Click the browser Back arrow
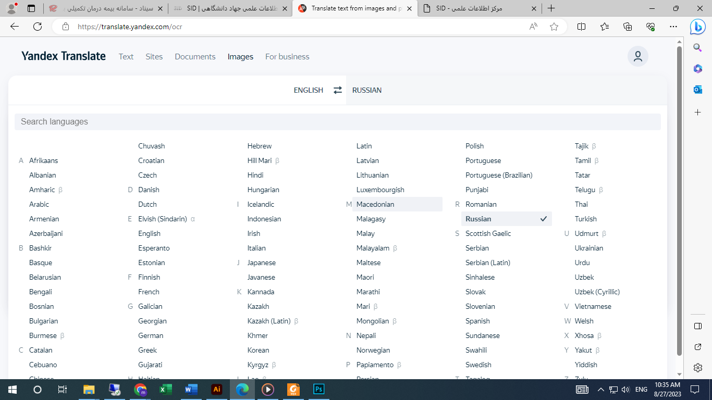Image resolution: width=712 pixels, height=400 pixels. pyautogui.click(x=15, y=27)
